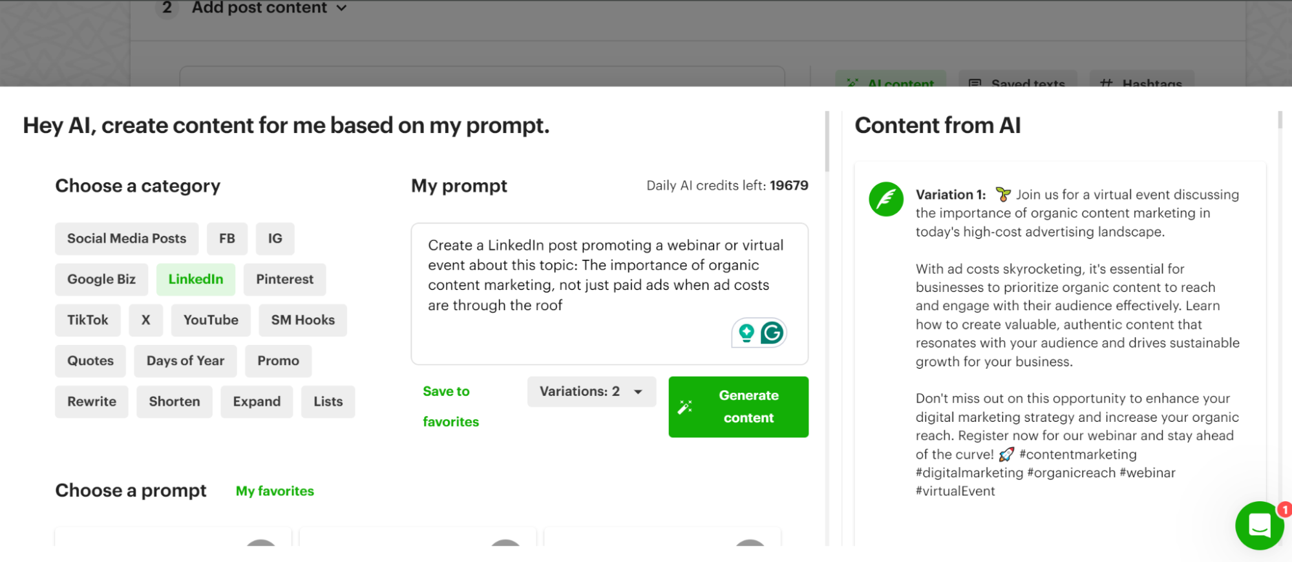
Task: Select the Quotes category
Action: tap(90, 360)
